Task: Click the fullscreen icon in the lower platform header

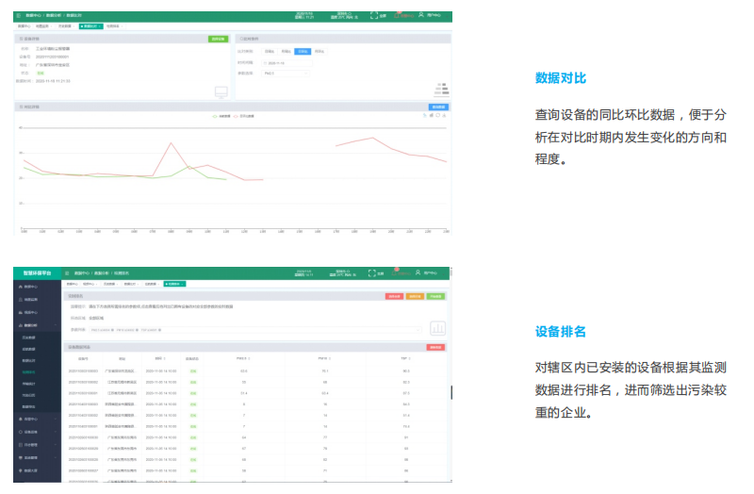Action: click(x=373, y=273)
